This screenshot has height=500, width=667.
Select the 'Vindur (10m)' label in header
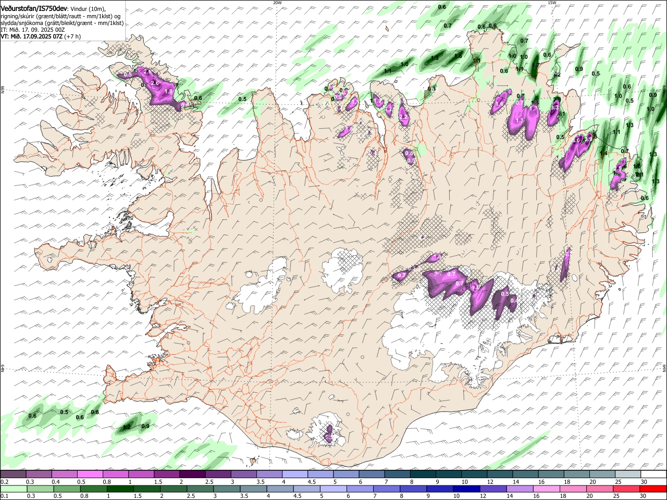89,8
